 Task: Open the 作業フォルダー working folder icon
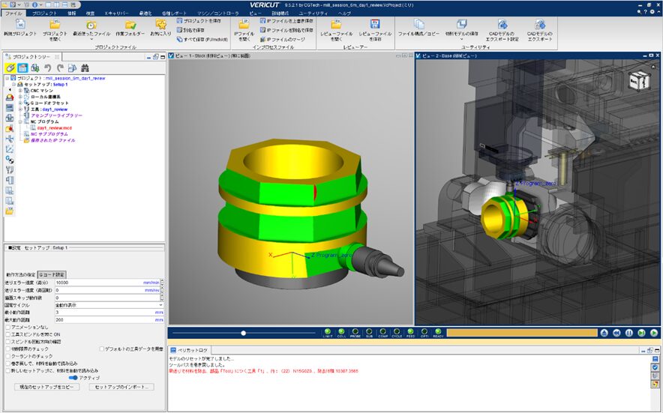click(x=129, y=25)
